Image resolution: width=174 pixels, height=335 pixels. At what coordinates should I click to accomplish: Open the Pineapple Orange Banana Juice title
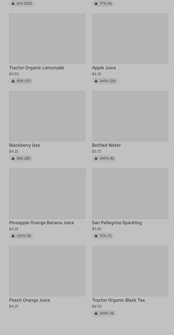pos(42,223)
